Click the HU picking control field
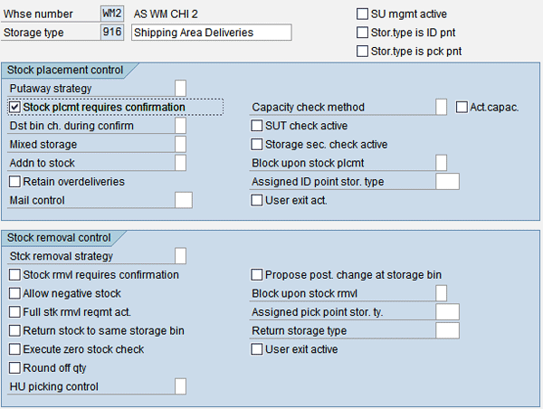Image resolution: width=543 pixels, height=409 pixels. (180, 387)
